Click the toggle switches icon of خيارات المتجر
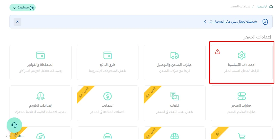The image size is (279, 139). 242,96
